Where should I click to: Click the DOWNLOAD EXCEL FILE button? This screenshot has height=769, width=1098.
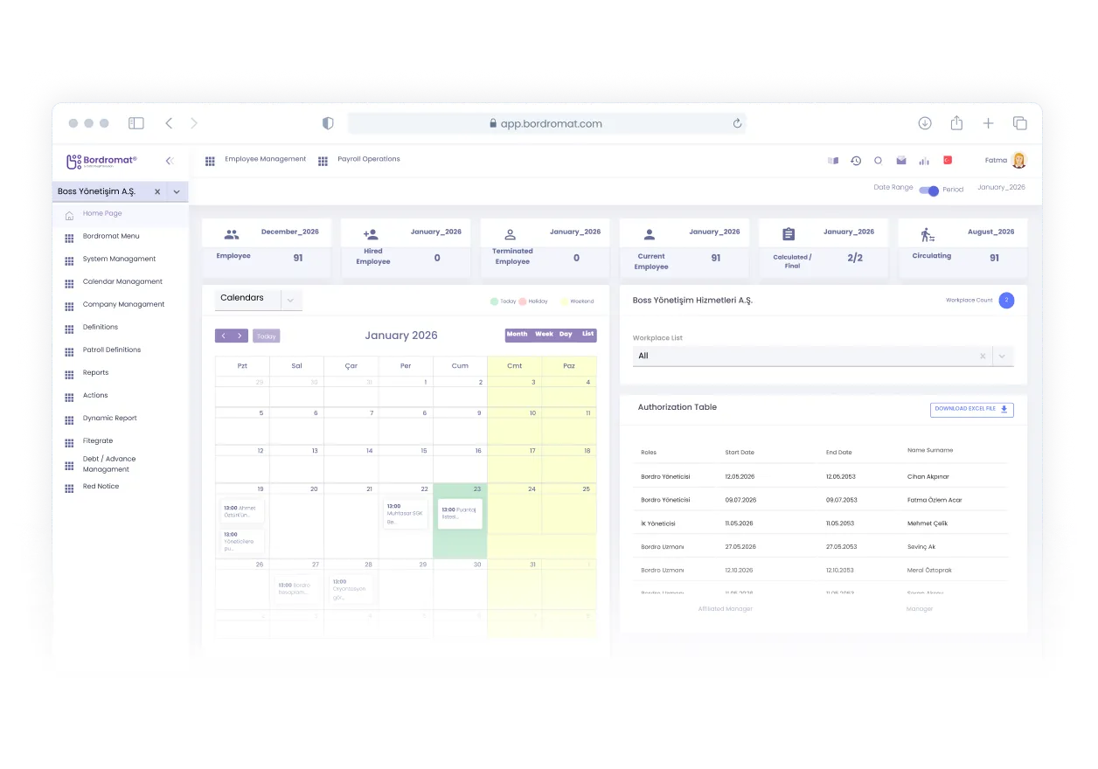click(x=971, y=409)
